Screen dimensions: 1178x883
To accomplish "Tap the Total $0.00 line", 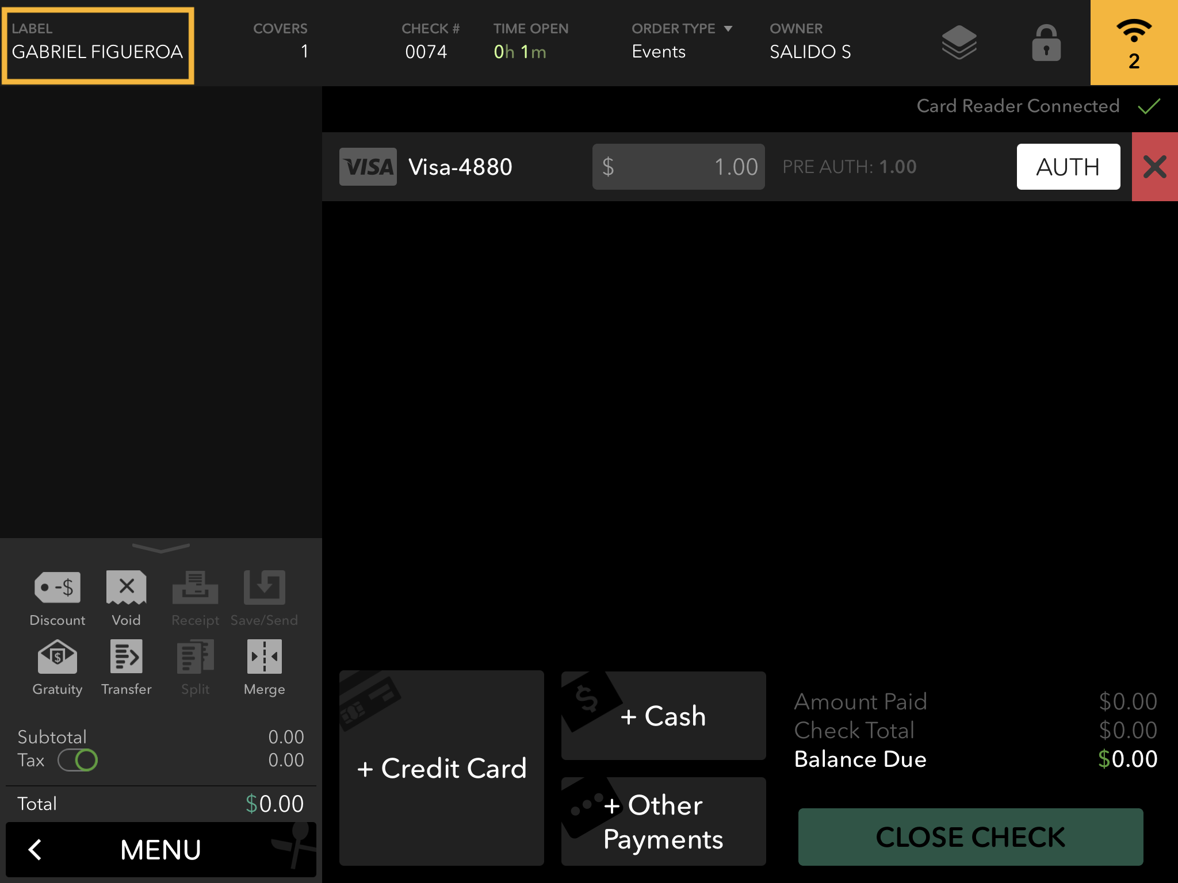I will pos(161,804).
